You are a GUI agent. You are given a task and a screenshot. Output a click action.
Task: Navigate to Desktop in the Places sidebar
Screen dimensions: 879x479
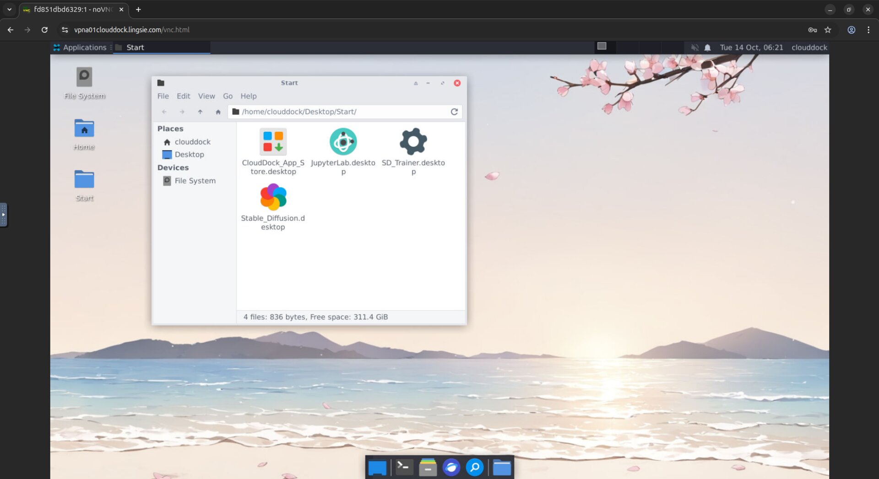pos(190,154)
